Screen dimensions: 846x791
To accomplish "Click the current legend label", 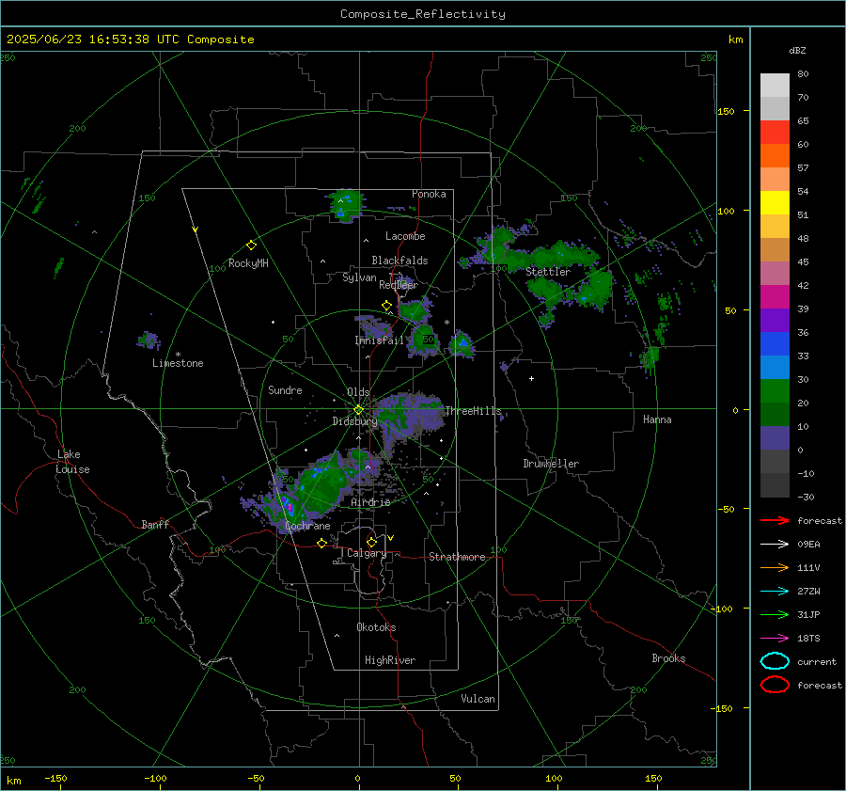I will (817, 662).
